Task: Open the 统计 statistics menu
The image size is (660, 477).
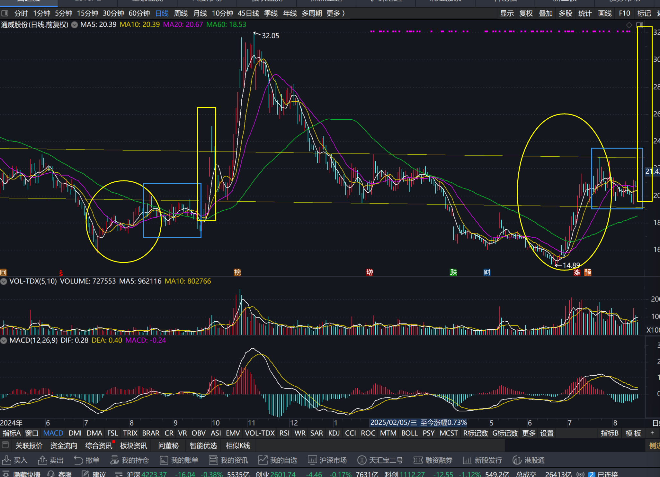Action: (585, 14)
